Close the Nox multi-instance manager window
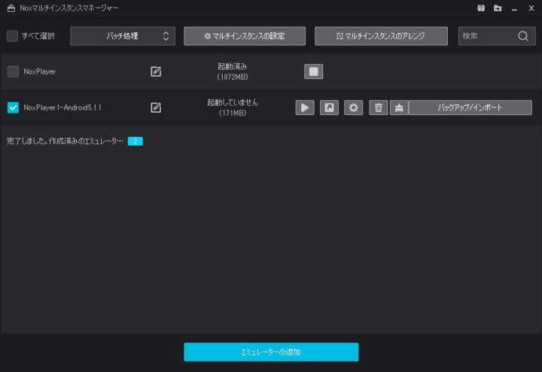This screenshot has width=542, height=372. 531,8
